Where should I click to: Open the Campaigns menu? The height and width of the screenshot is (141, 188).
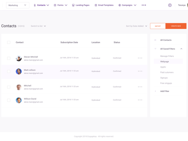point(127,5)
